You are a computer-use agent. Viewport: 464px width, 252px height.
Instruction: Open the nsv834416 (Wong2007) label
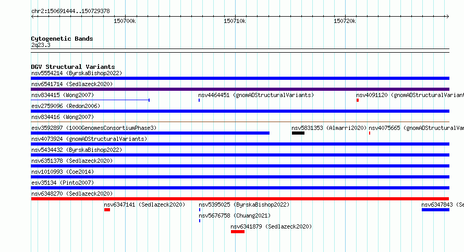tap(63, 117)
